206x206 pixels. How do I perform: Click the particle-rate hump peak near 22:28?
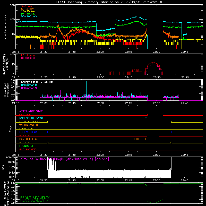pyautogui.click(x=153, y=63)
